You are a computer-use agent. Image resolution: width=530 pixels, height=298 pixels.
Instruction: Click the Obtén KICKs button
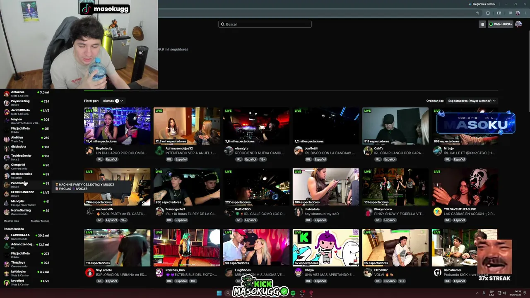pyautogui.click(x=500, y=24)
